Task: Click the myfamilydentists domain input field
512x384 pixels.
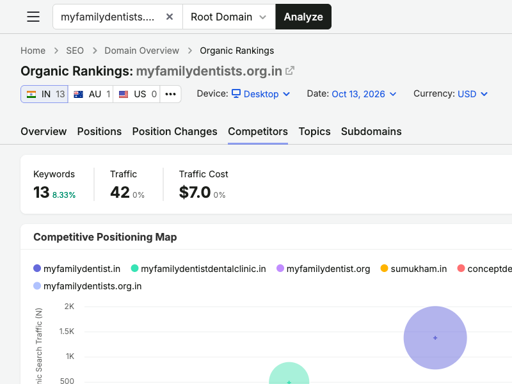Action: (118, 17)
